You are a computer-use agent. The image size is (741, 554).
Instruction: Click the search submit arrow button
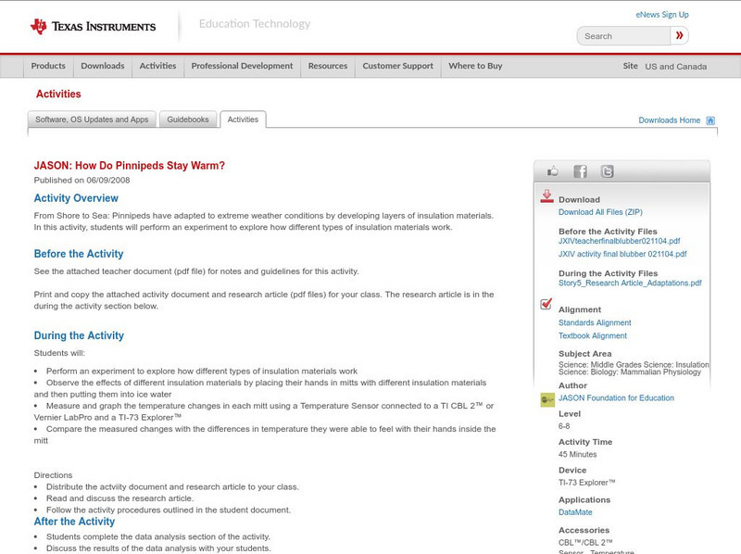(x=679, y=35)
